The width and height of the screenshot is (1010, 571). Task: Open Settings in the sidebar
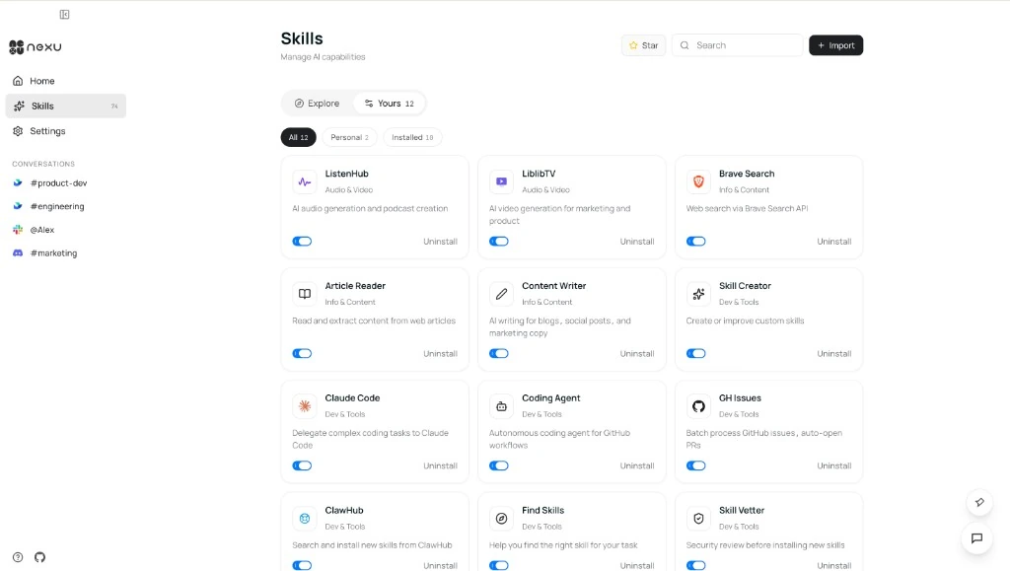pos(47,131)
